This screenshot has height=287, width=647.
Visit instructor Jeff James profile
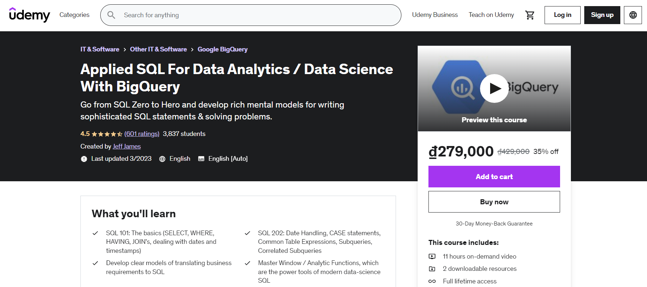pos(127,146)
